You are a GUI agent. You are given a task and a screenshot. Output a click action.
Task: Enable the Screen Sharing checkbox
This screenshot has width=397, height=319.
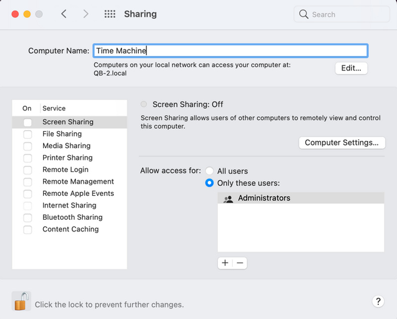tap(28, 122)
